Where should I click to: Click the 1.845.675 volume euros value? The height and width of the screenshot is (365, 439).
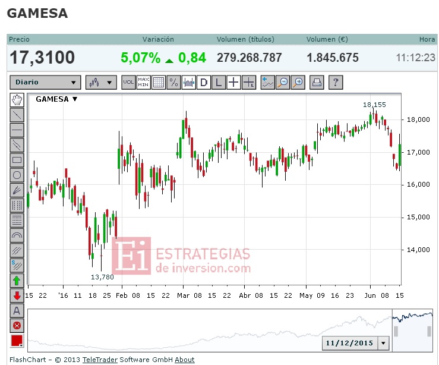333,58
